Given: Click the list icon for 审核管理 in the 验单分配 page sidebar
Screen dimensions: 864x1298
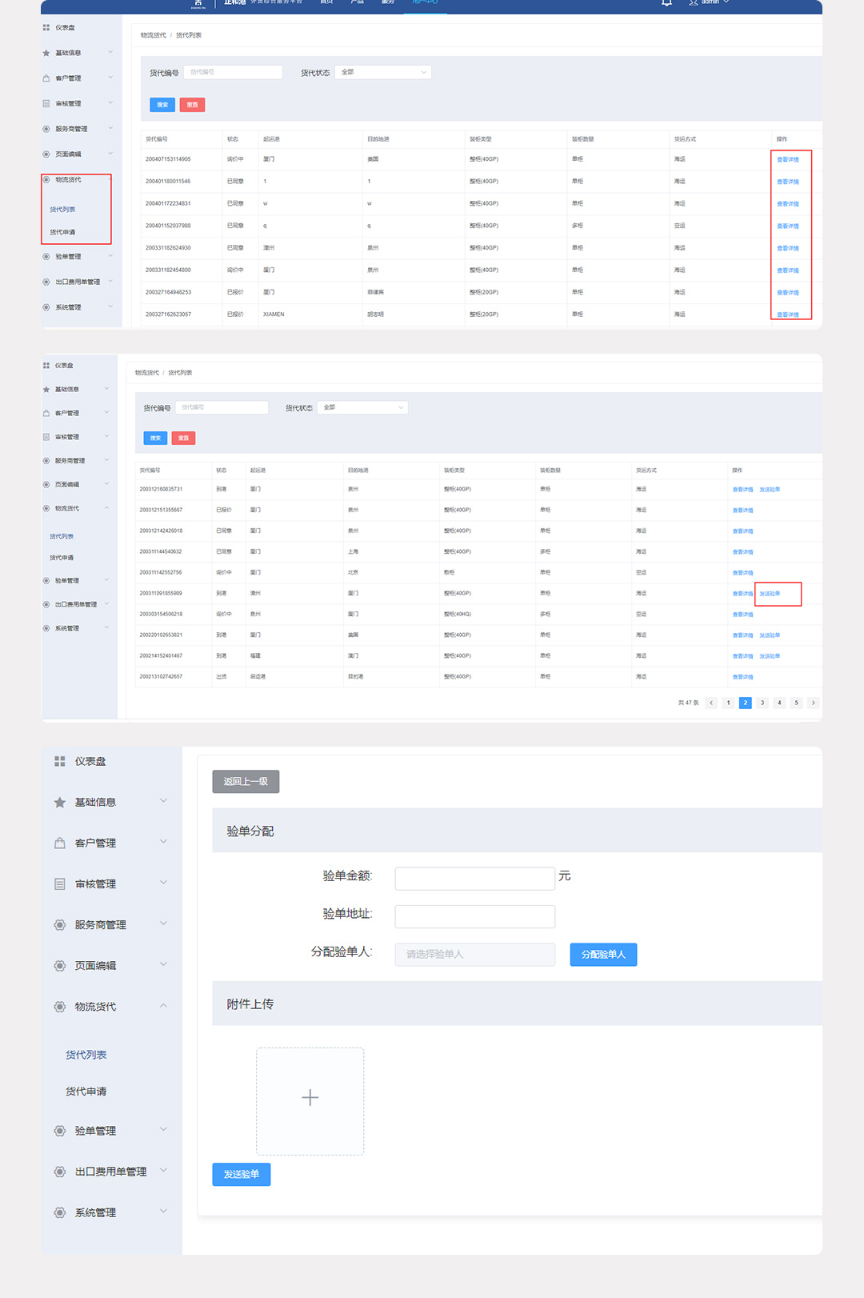Looking at the screenshot, I should tap(59, 883).
